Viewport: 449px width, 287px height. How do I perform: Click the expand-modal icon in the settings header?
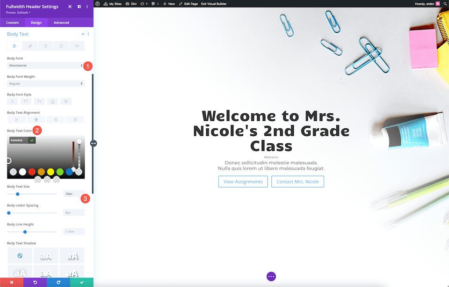click(70, 7)
